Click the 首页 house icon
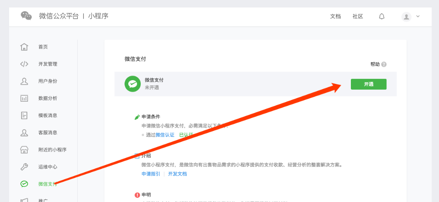439x202 pixels. point(24,47)
